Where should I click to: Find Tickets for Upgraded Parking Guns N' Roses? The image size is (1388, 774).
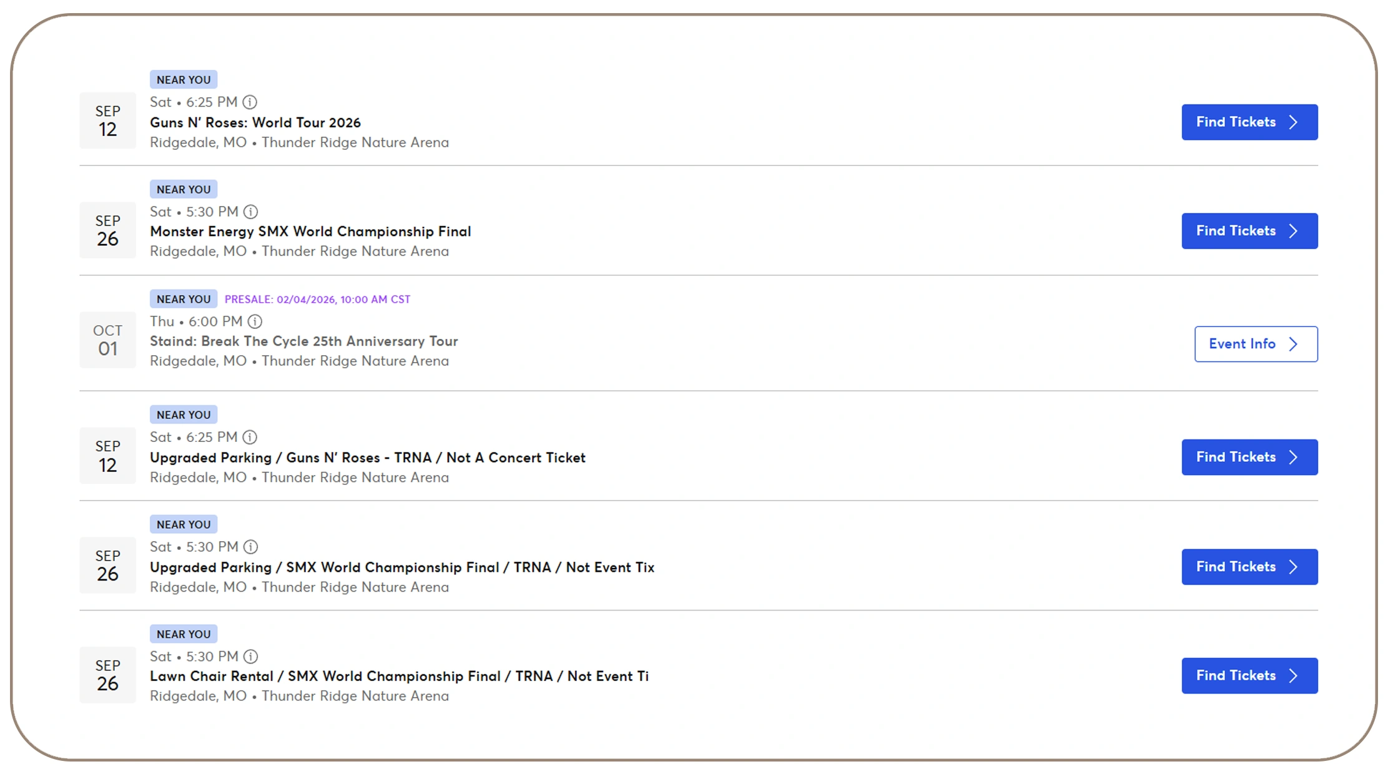click(x=1249, y=457)
